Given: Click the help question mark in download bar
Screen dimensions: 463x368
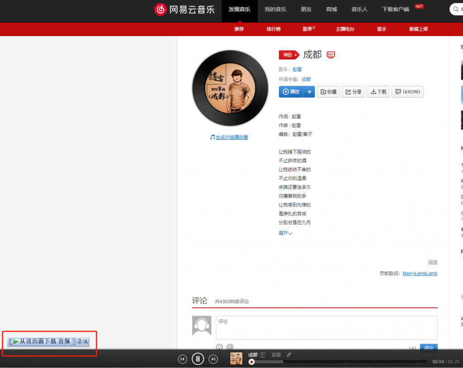Looking at the screenshot, I should (79, 341).
